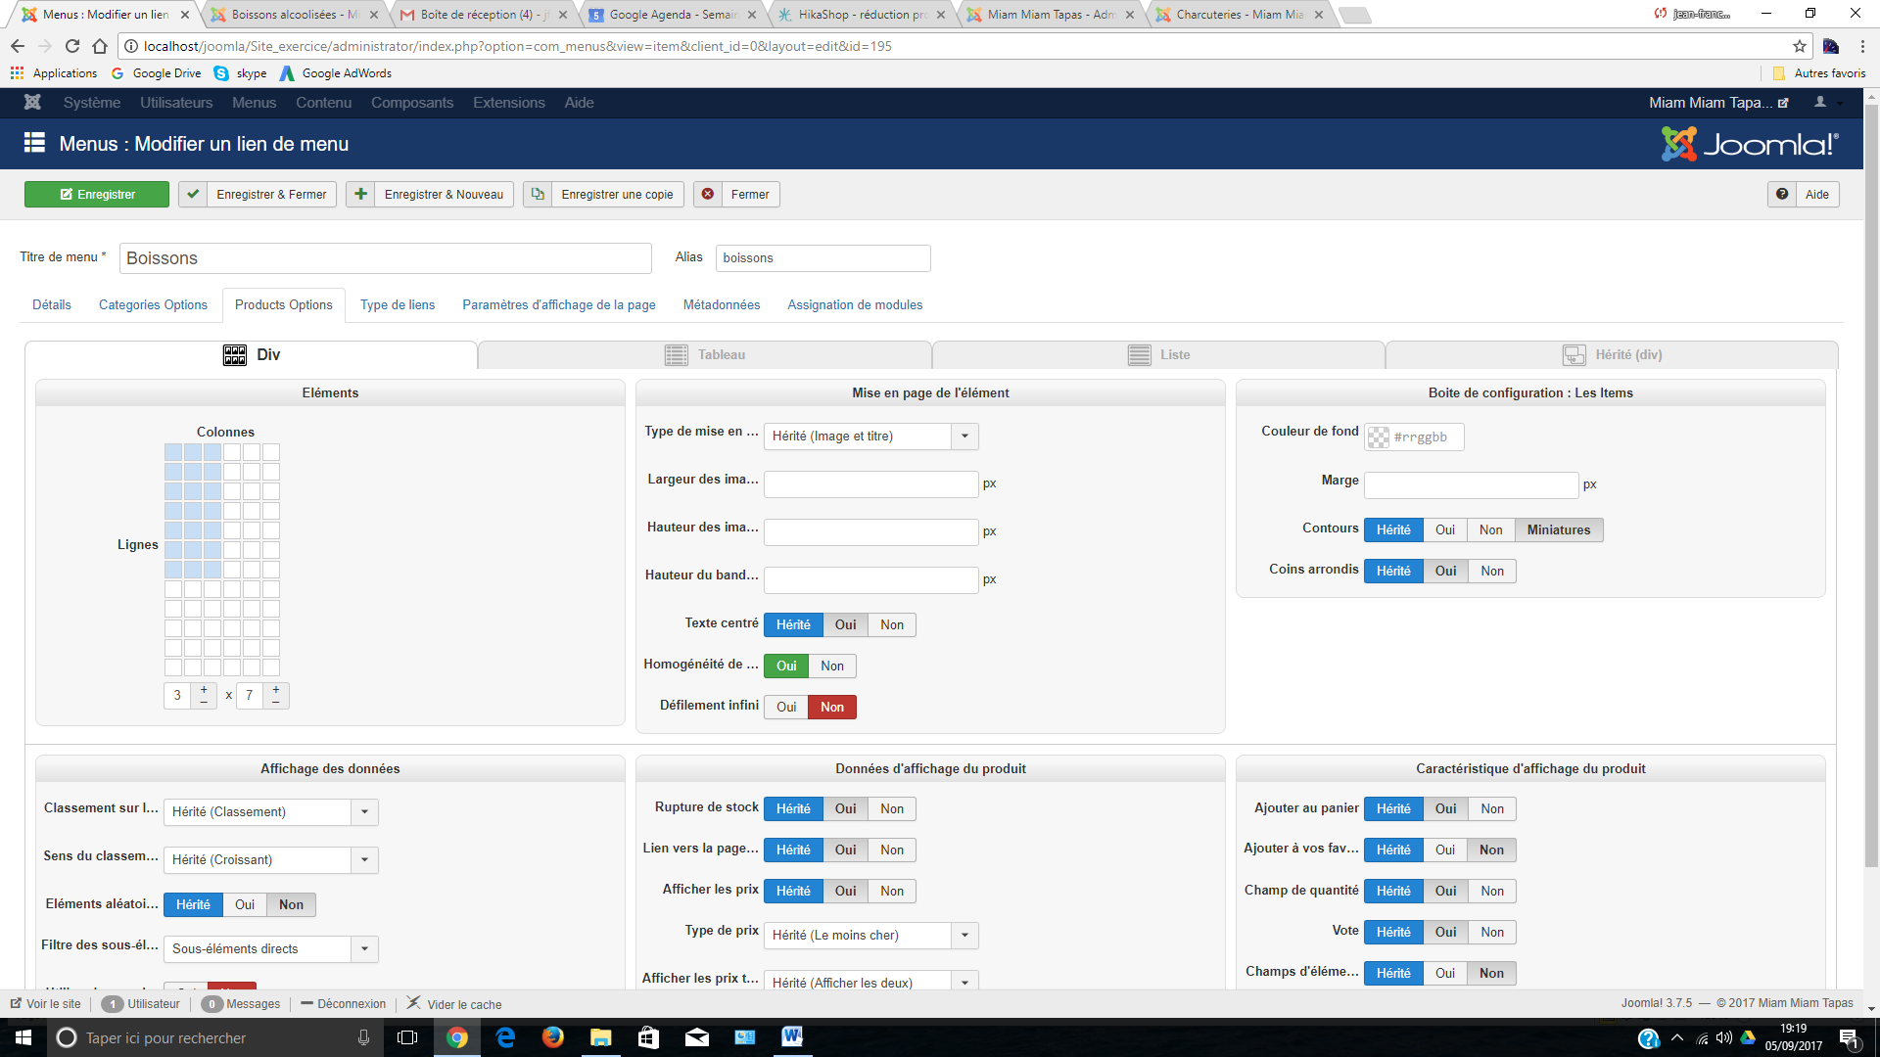This screenshot has height=1057, width=1880.
Task: Open Microsoft Edge from the taskbar
Action: click(x=505, y=1037)
